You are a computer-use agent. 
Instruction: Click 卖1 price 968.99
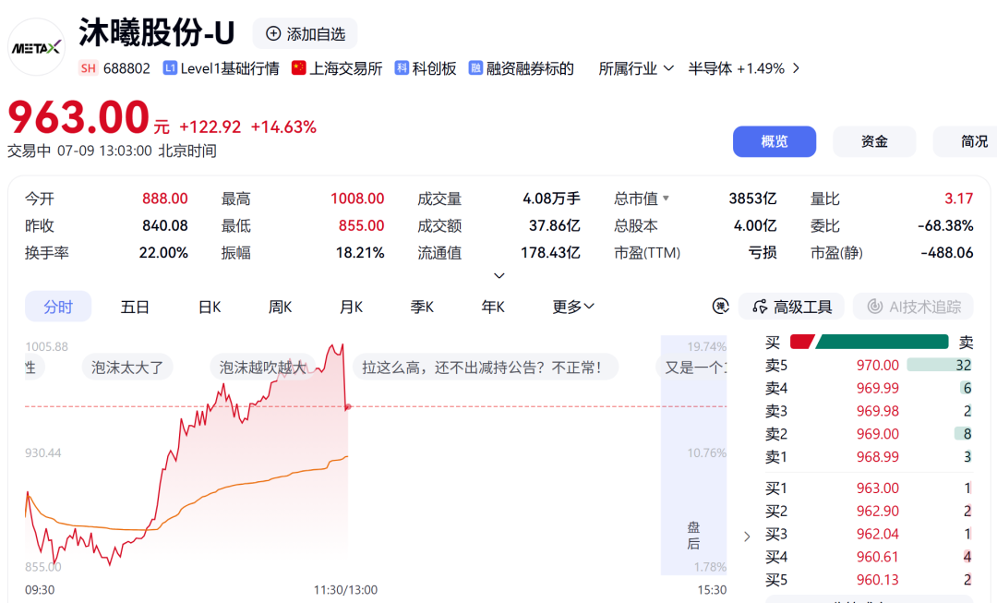(878, 457)
